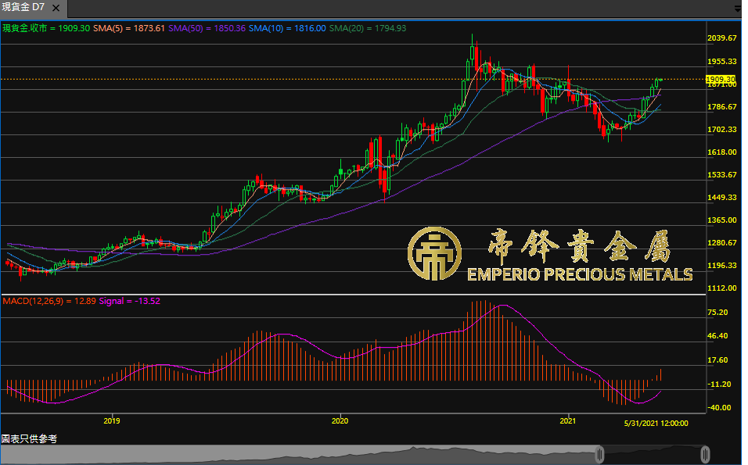
Task: Click the 1365.00 price axis label
Action: tap(721, 220)
